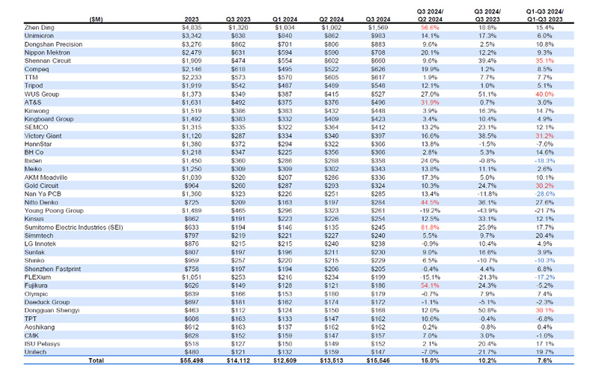Select the WUS Group row name
599x373 pixels.
coord(42,94)
